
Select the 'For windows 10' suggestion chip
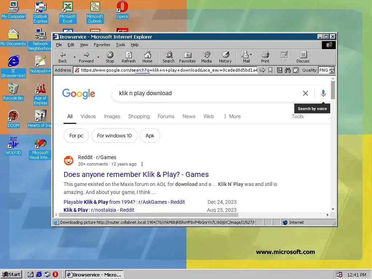coord(114,136)
